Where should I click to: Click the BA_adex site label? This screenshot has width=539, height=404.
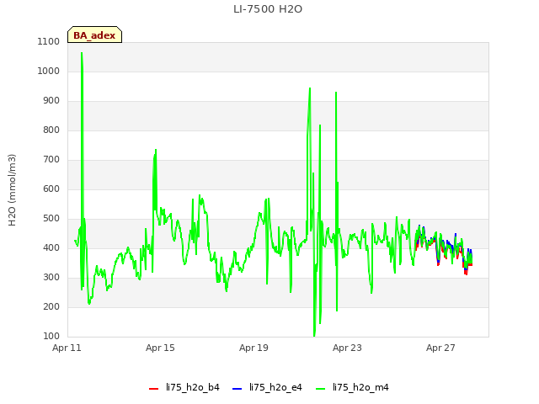coord(94,35)
